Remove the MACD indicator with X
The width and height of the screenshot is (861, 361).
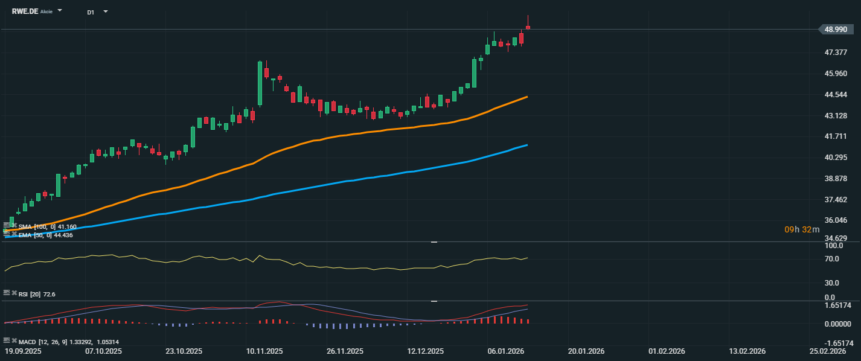click(x=13, y=341)
